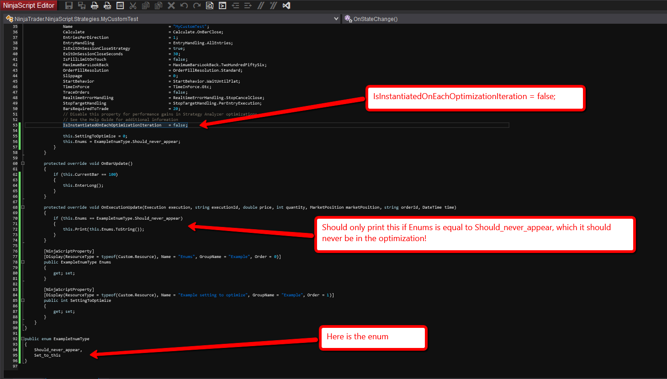Screen dimensions: 667x379
Task: Click the "OrderFillResolution.Standard;" value
Action: point(208,70)
